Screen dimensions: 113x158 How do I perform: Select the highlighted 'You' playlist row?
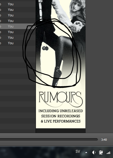[x=18, y=26]
